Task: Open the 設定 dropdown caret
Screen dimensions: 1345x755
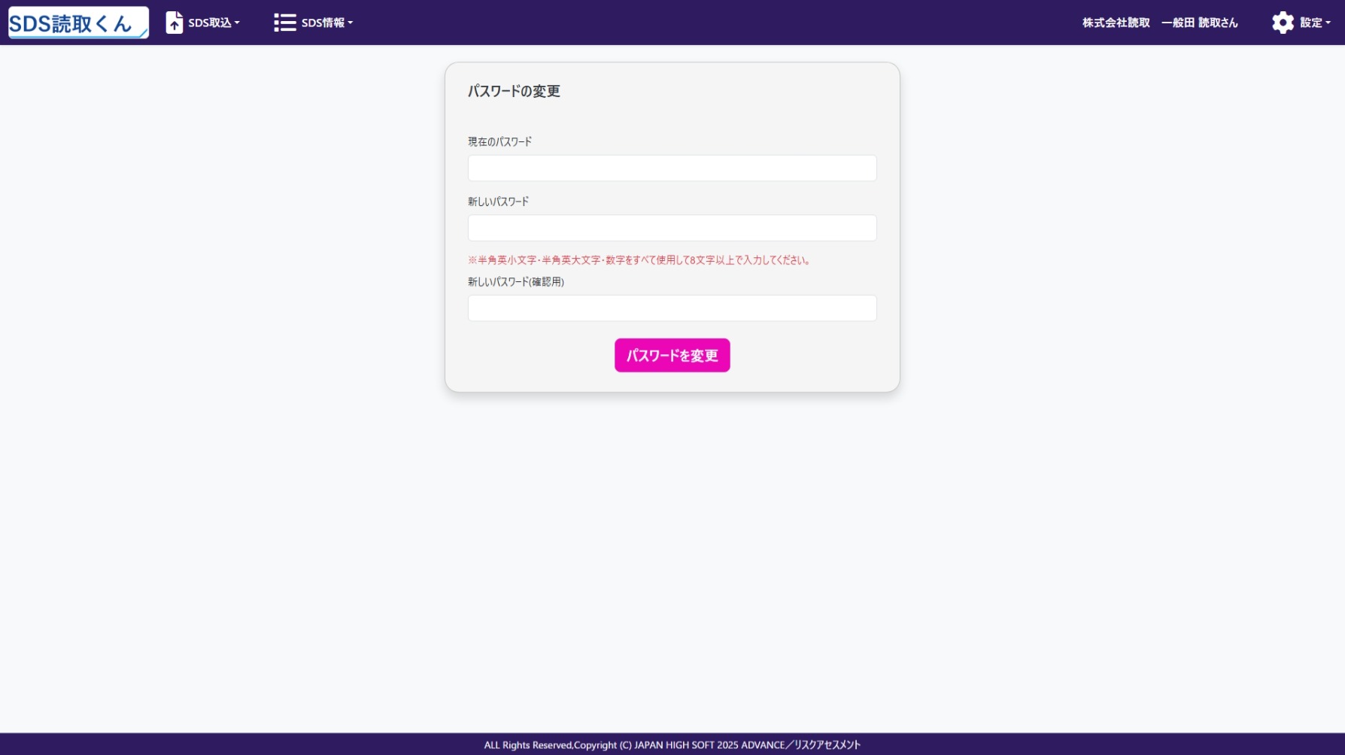Action: tap(1328, 23)
